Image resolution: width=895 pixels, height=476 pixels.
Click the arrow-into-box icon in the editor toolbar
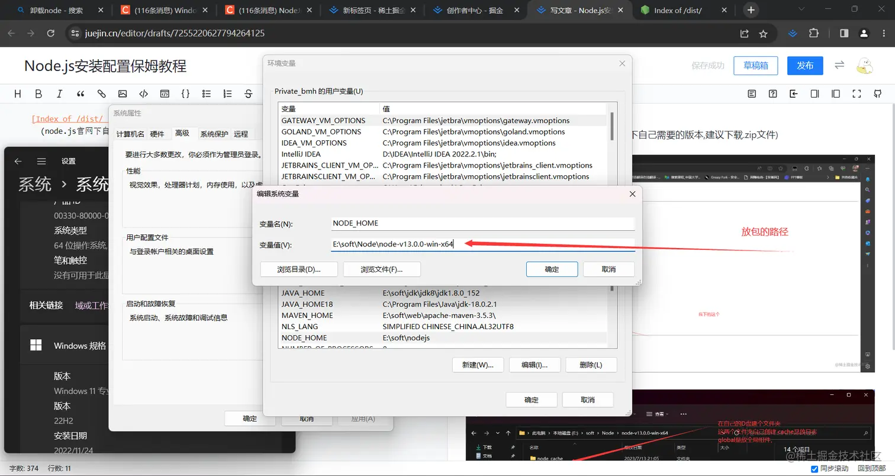[794, 94]
